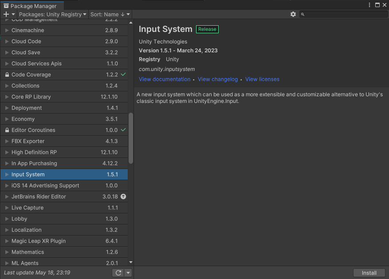This screenshot has width=389, height=279.
Task: Select the Magic Leap XR Plugin package
Action: [x=64, y=241]
